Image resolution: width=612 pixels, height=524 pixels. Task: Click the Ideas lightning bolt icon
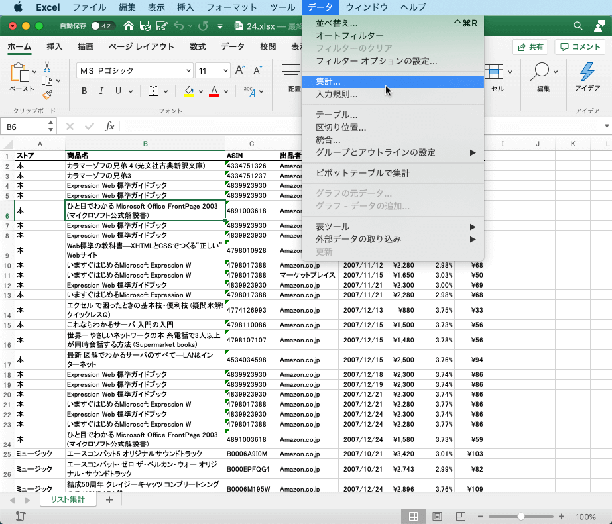(x=587, y=72)
